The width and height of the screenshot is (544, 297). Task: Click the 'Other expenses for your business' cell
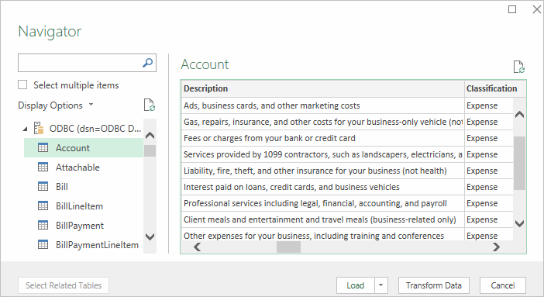322,235
